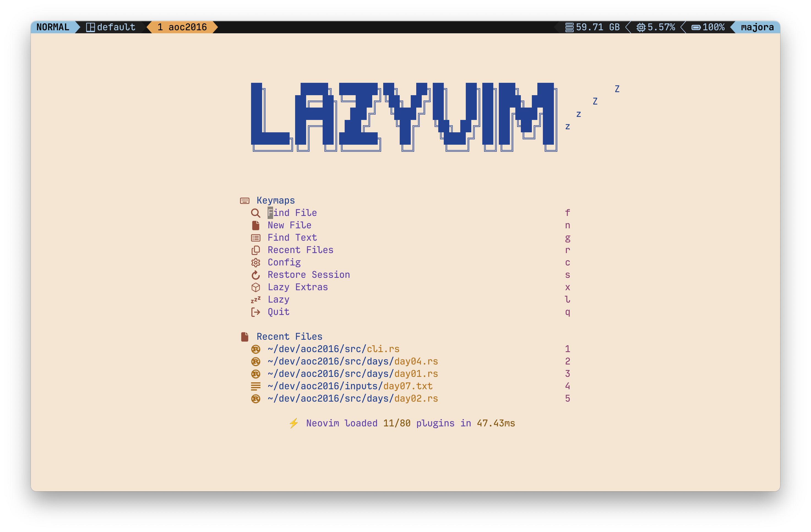Click the LAZYVIM ASCII logo

[x=404, y=117]
